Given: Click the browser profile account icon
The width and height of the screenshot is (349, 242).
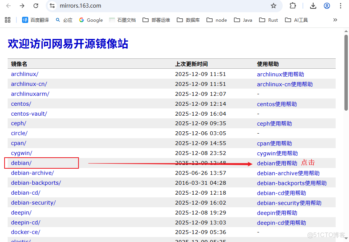Looking at the screenshot, I should 327,6.
